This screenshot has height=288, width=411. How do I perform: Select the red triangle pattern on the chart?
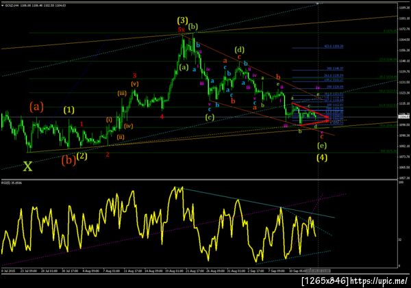(310, 114)
